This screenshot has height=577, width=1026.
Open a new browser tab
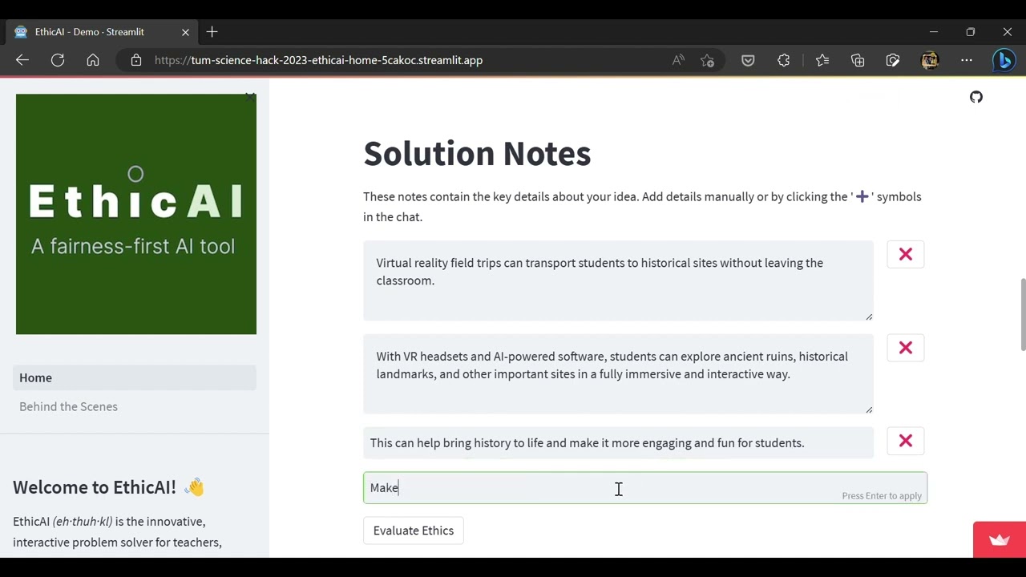click(x=212, y=32)
